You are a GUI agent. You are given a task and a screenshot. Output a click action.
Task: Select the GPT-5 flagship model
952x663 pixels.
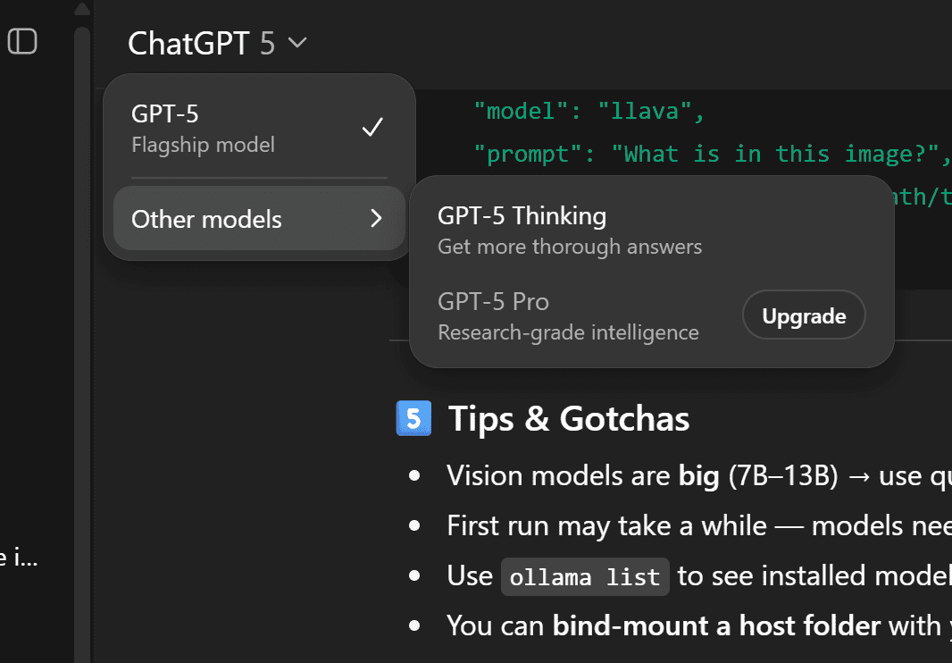pos(166,113)
